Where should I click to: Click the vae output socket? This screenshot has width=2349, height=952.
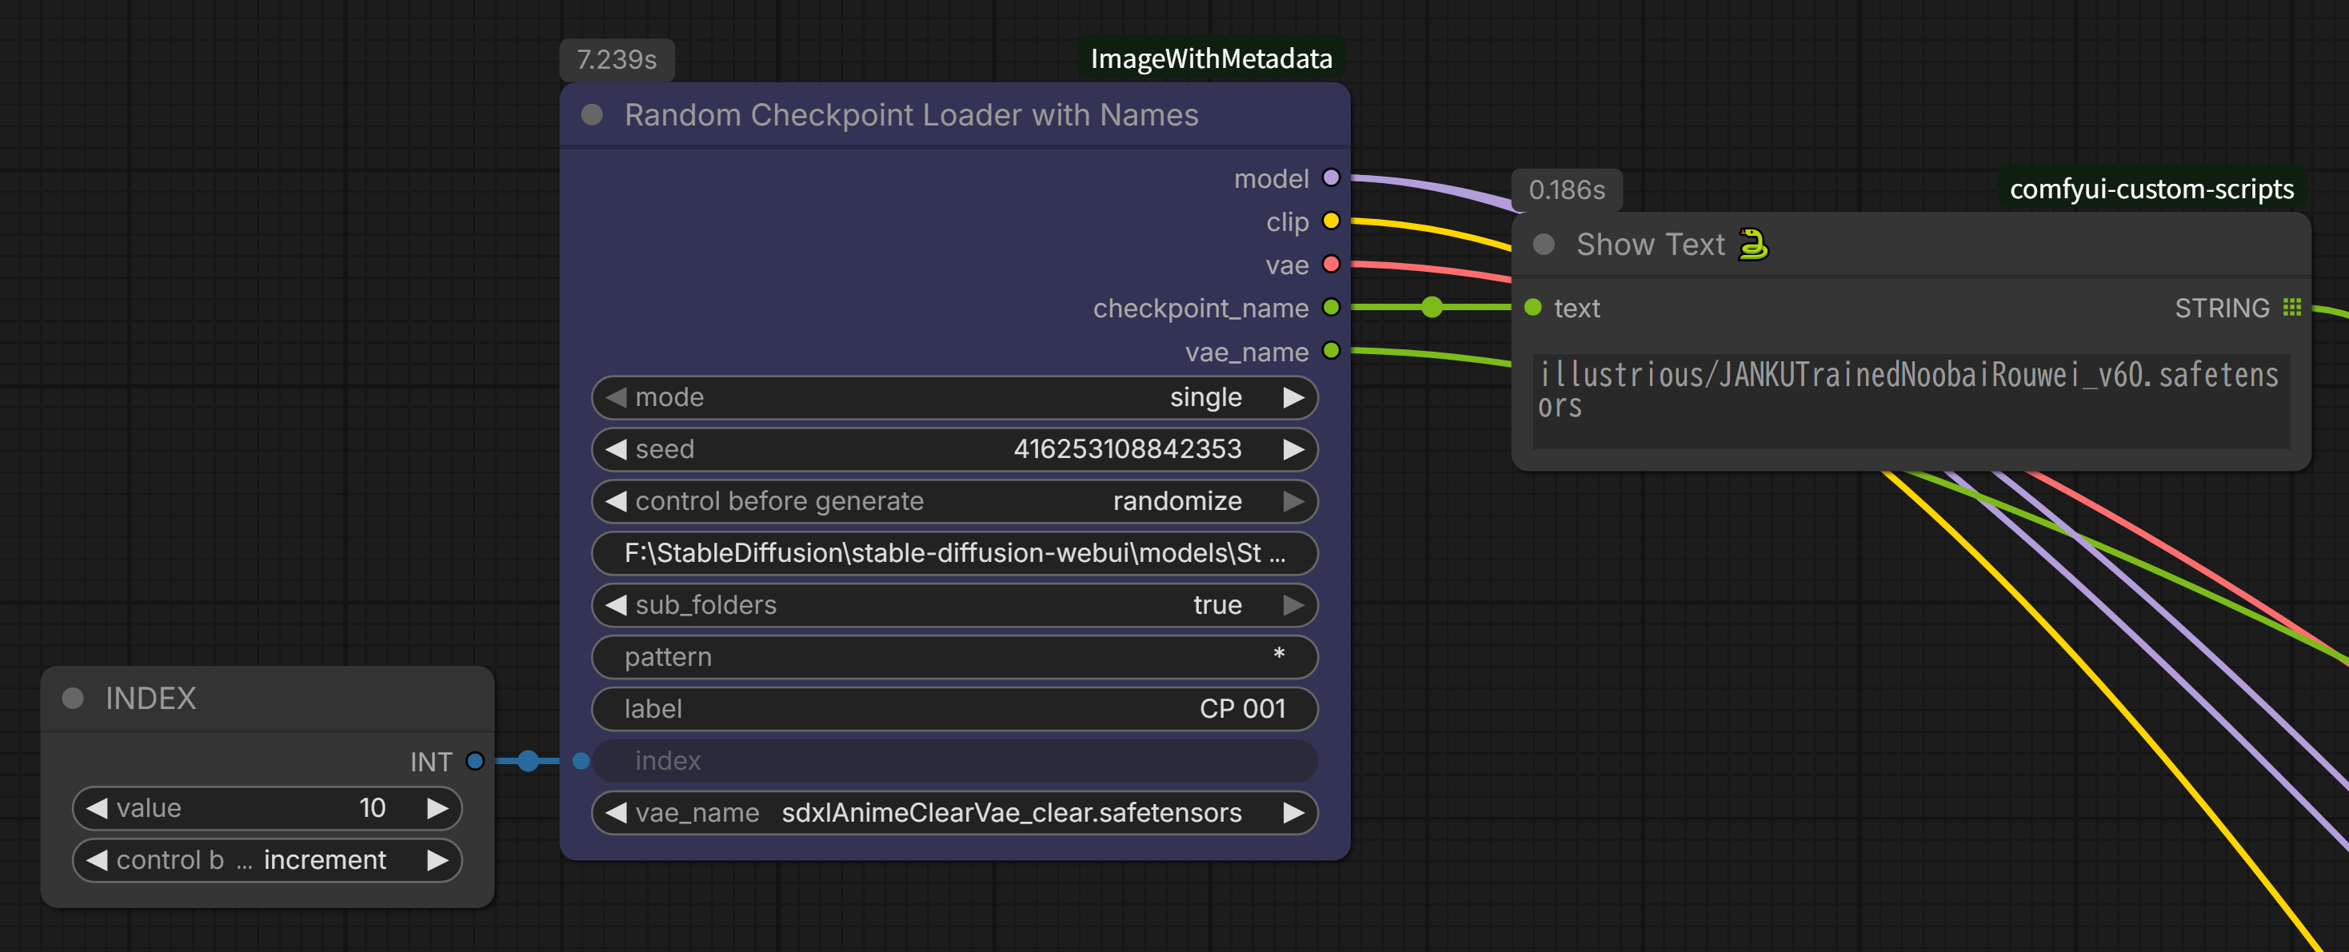coord(1330,265)
